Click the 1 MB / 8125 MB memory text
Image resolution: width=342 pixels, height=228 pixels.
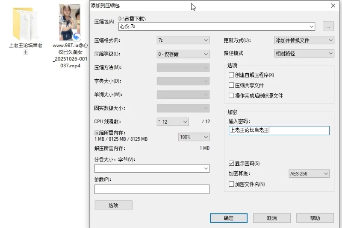pyautogui.click(x=121, y=139)
